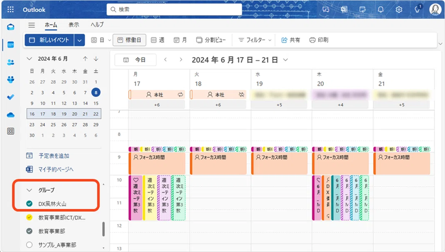Open the 日 view dropdown arrow
445x252 pixels.
click(109, 40)
